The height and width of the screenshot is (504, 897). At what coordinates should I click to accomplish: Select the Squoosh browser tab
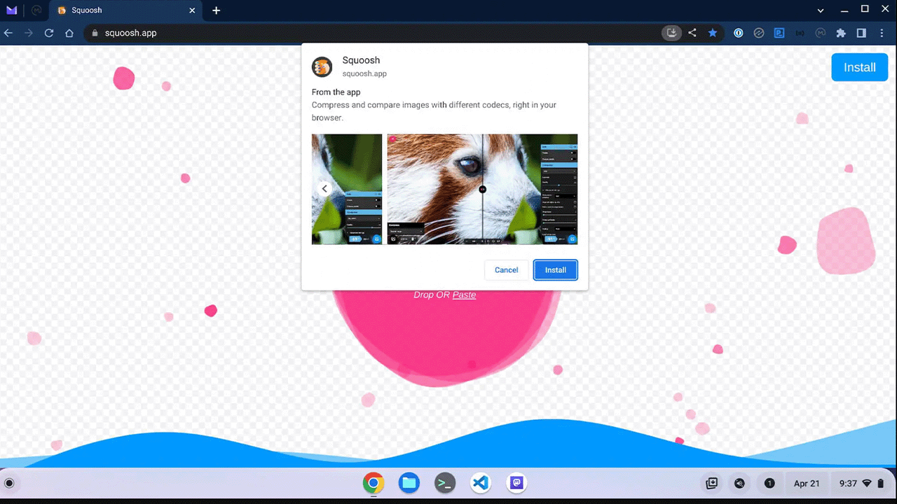(x=126, y=10)
